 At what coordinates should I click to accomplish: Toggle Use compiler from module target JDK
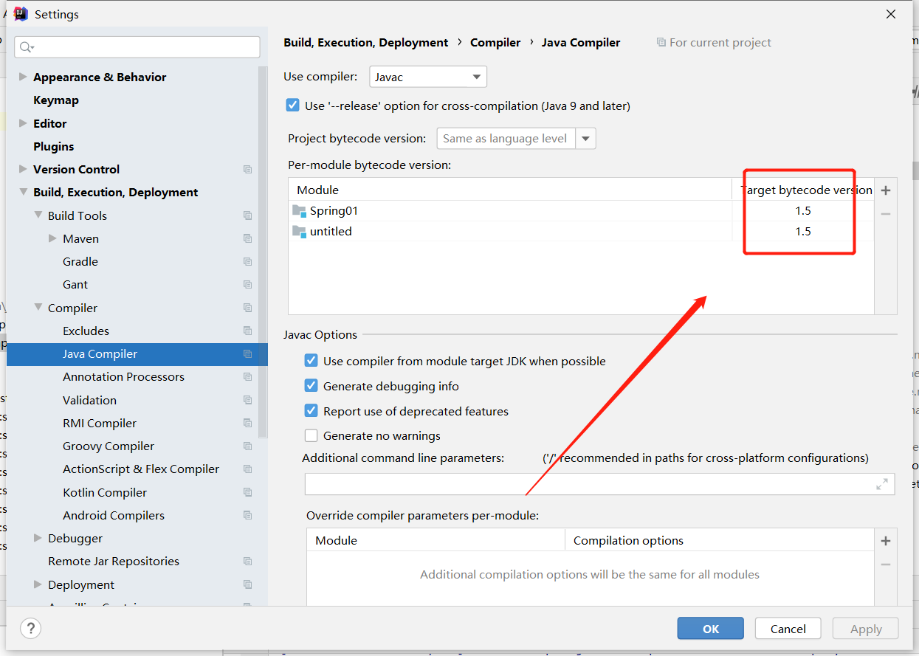pyautogui.click(x=312, y=361)
